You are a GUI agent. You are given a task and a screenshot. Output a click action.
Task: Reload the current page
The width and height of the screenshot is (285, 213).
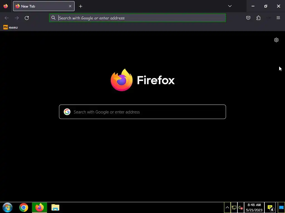coord(27,18)
